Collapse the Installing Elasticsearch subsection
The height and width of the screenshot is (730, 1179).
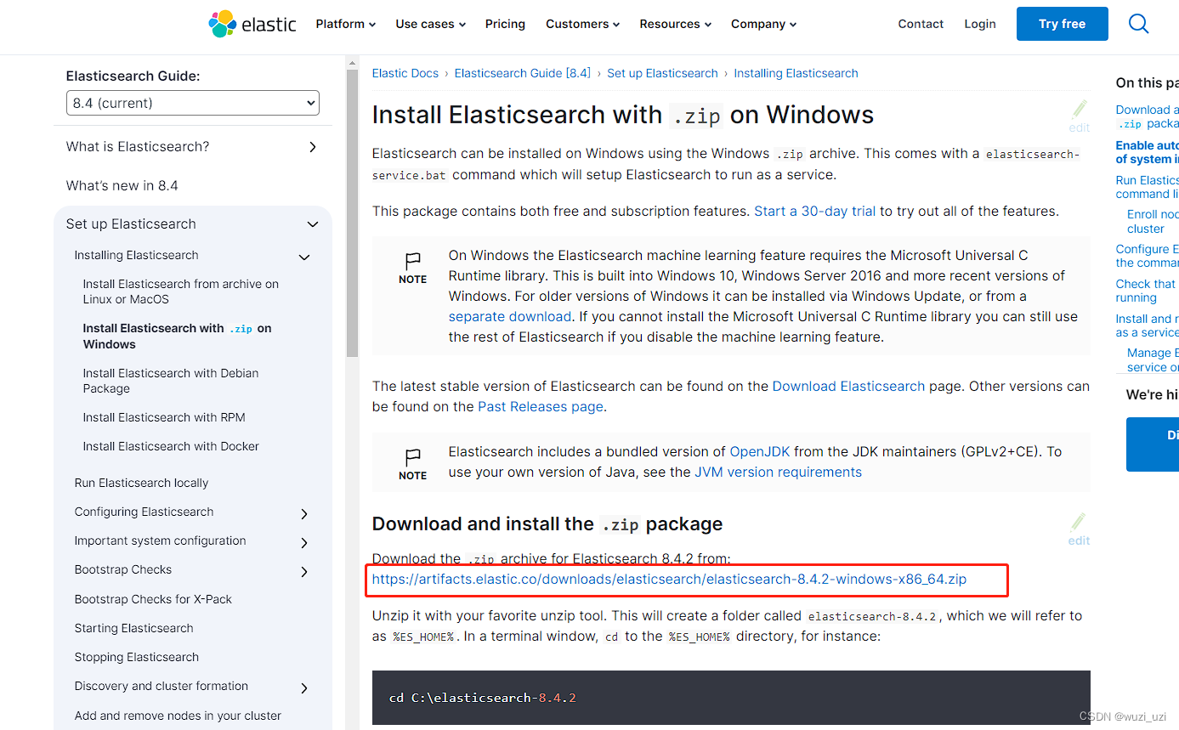(x=303, y=256)
